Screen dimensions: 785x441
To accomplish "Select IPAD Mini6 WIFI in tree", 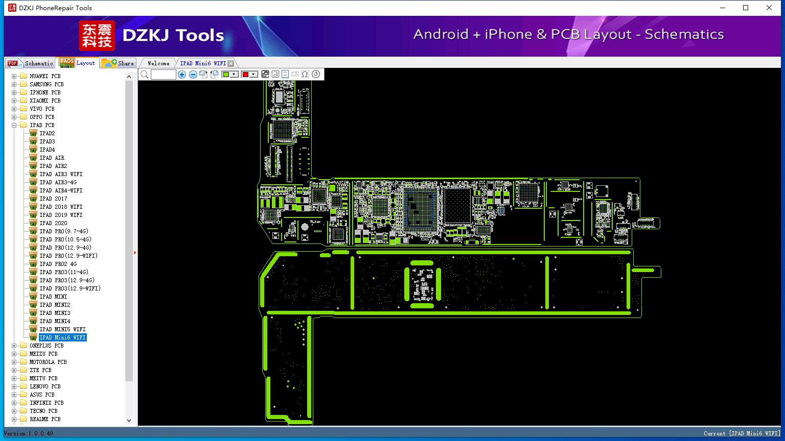I will [x=62, y=337].
